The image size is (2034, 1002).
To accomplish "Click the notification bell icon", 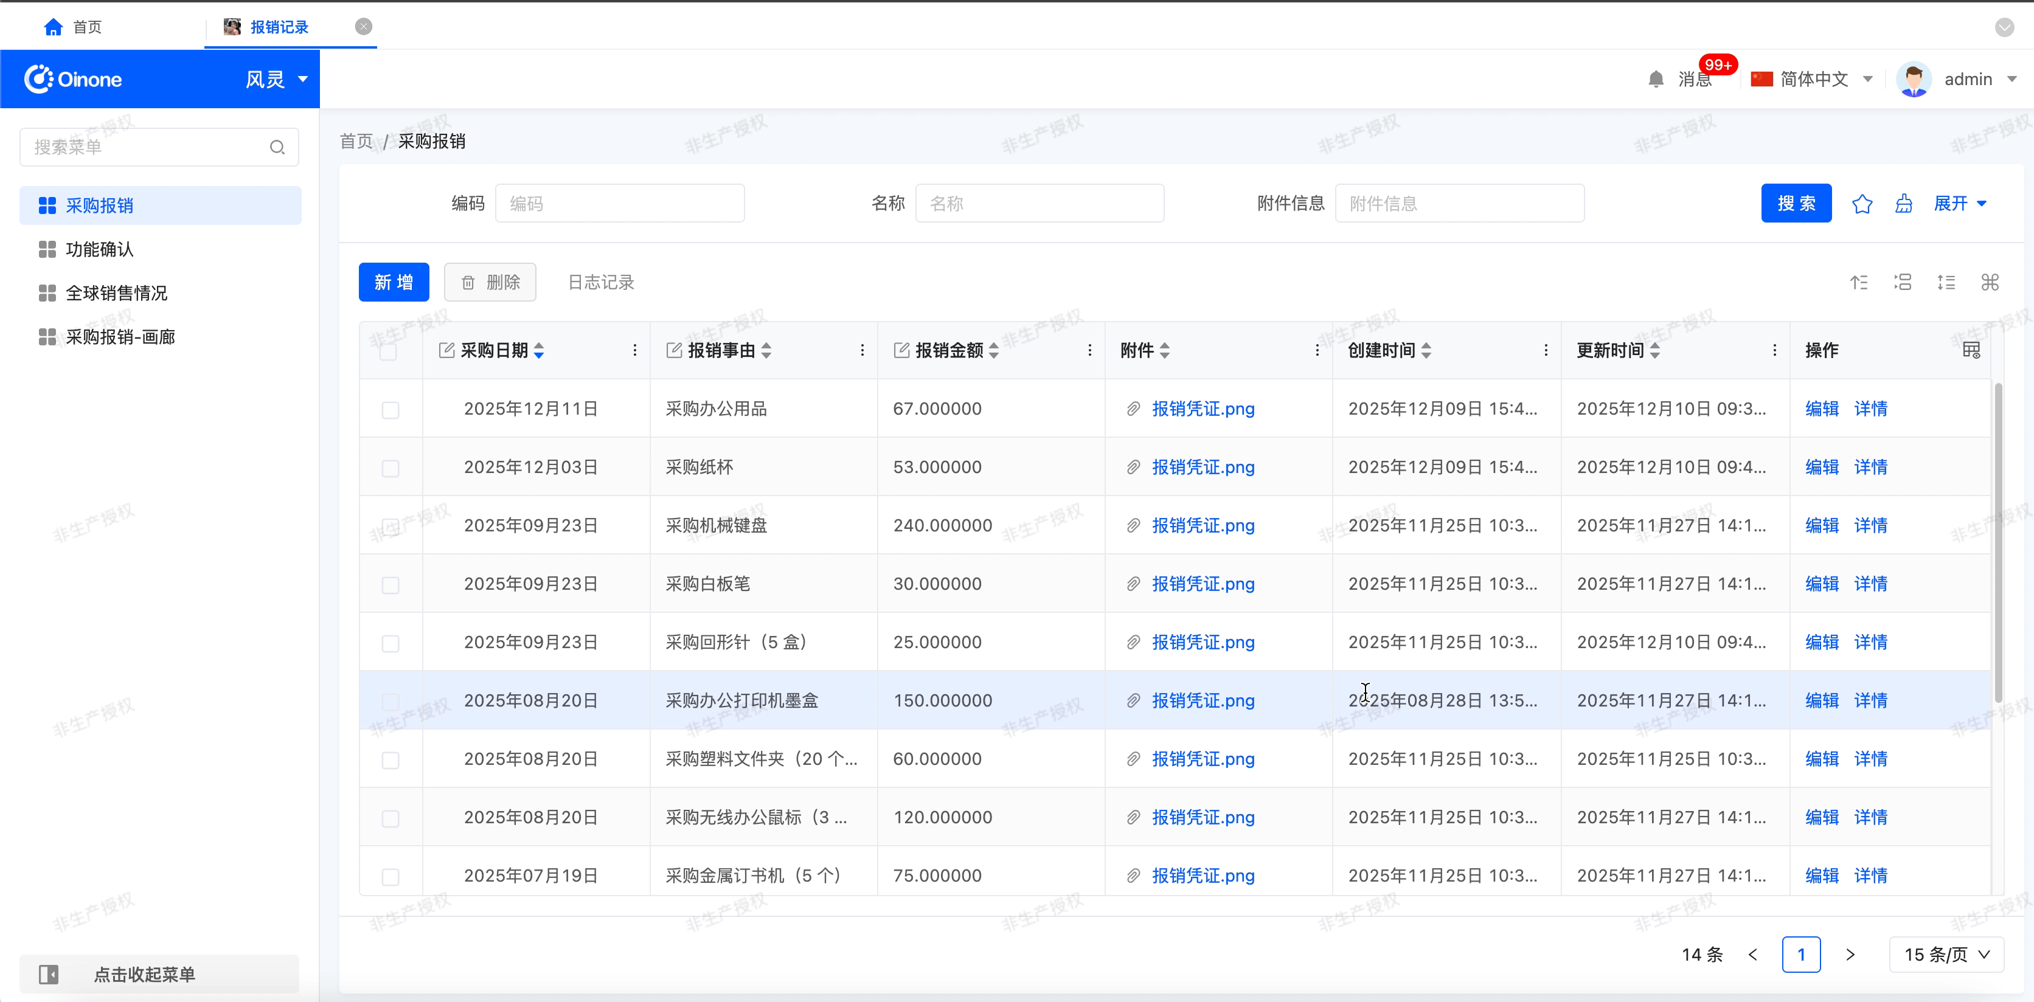I will point(1656,80).
